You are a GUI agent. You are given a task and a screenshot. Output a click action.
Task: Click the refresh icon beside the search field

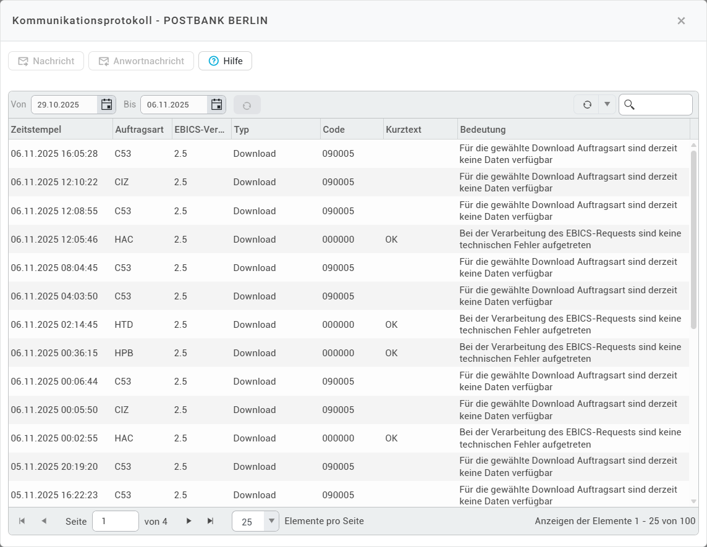pyautogui.click(x=586, y=105)
